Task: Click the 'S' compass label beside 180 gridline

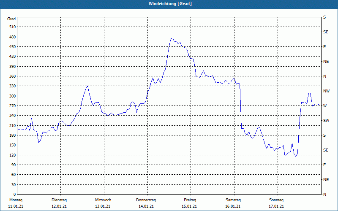Action: 324,135
